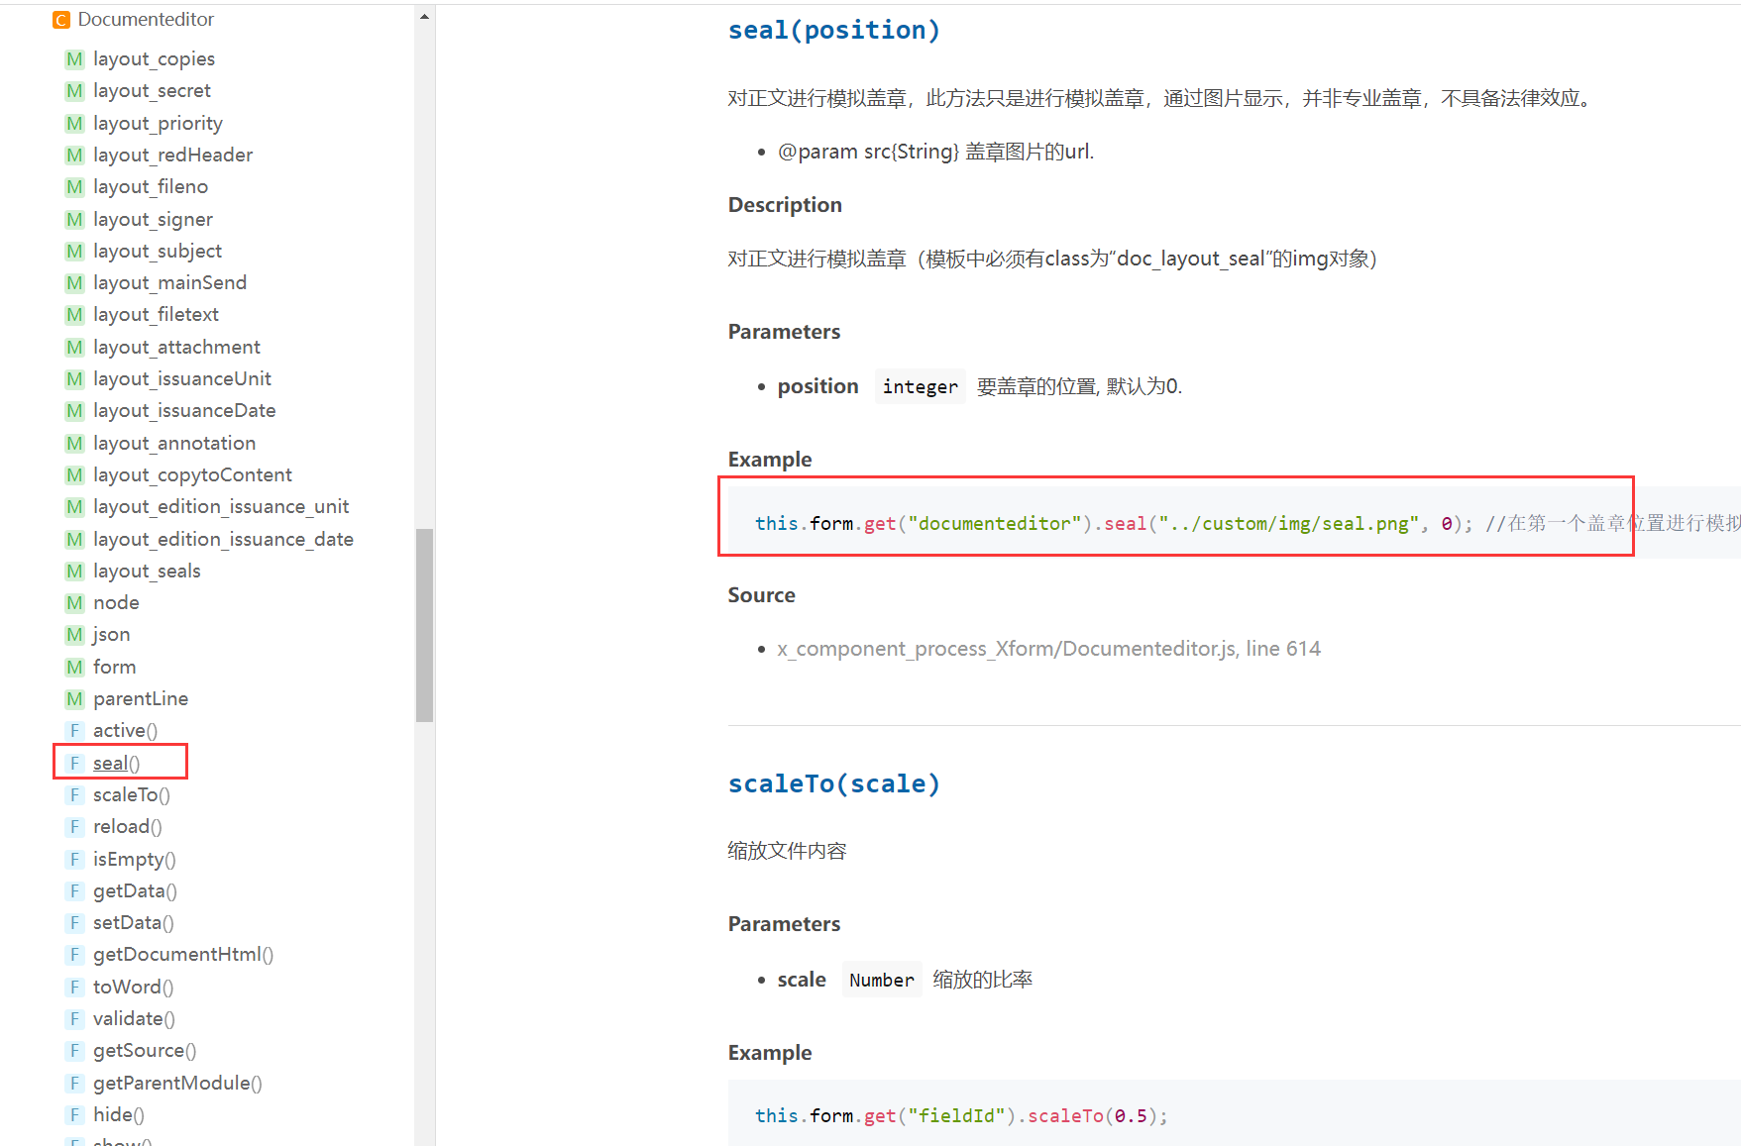Image resolution: width=1741 pixels, height=1146 pixels.
Task: Click the seal(position) heading anchor
Action: (x=834, y=31)
